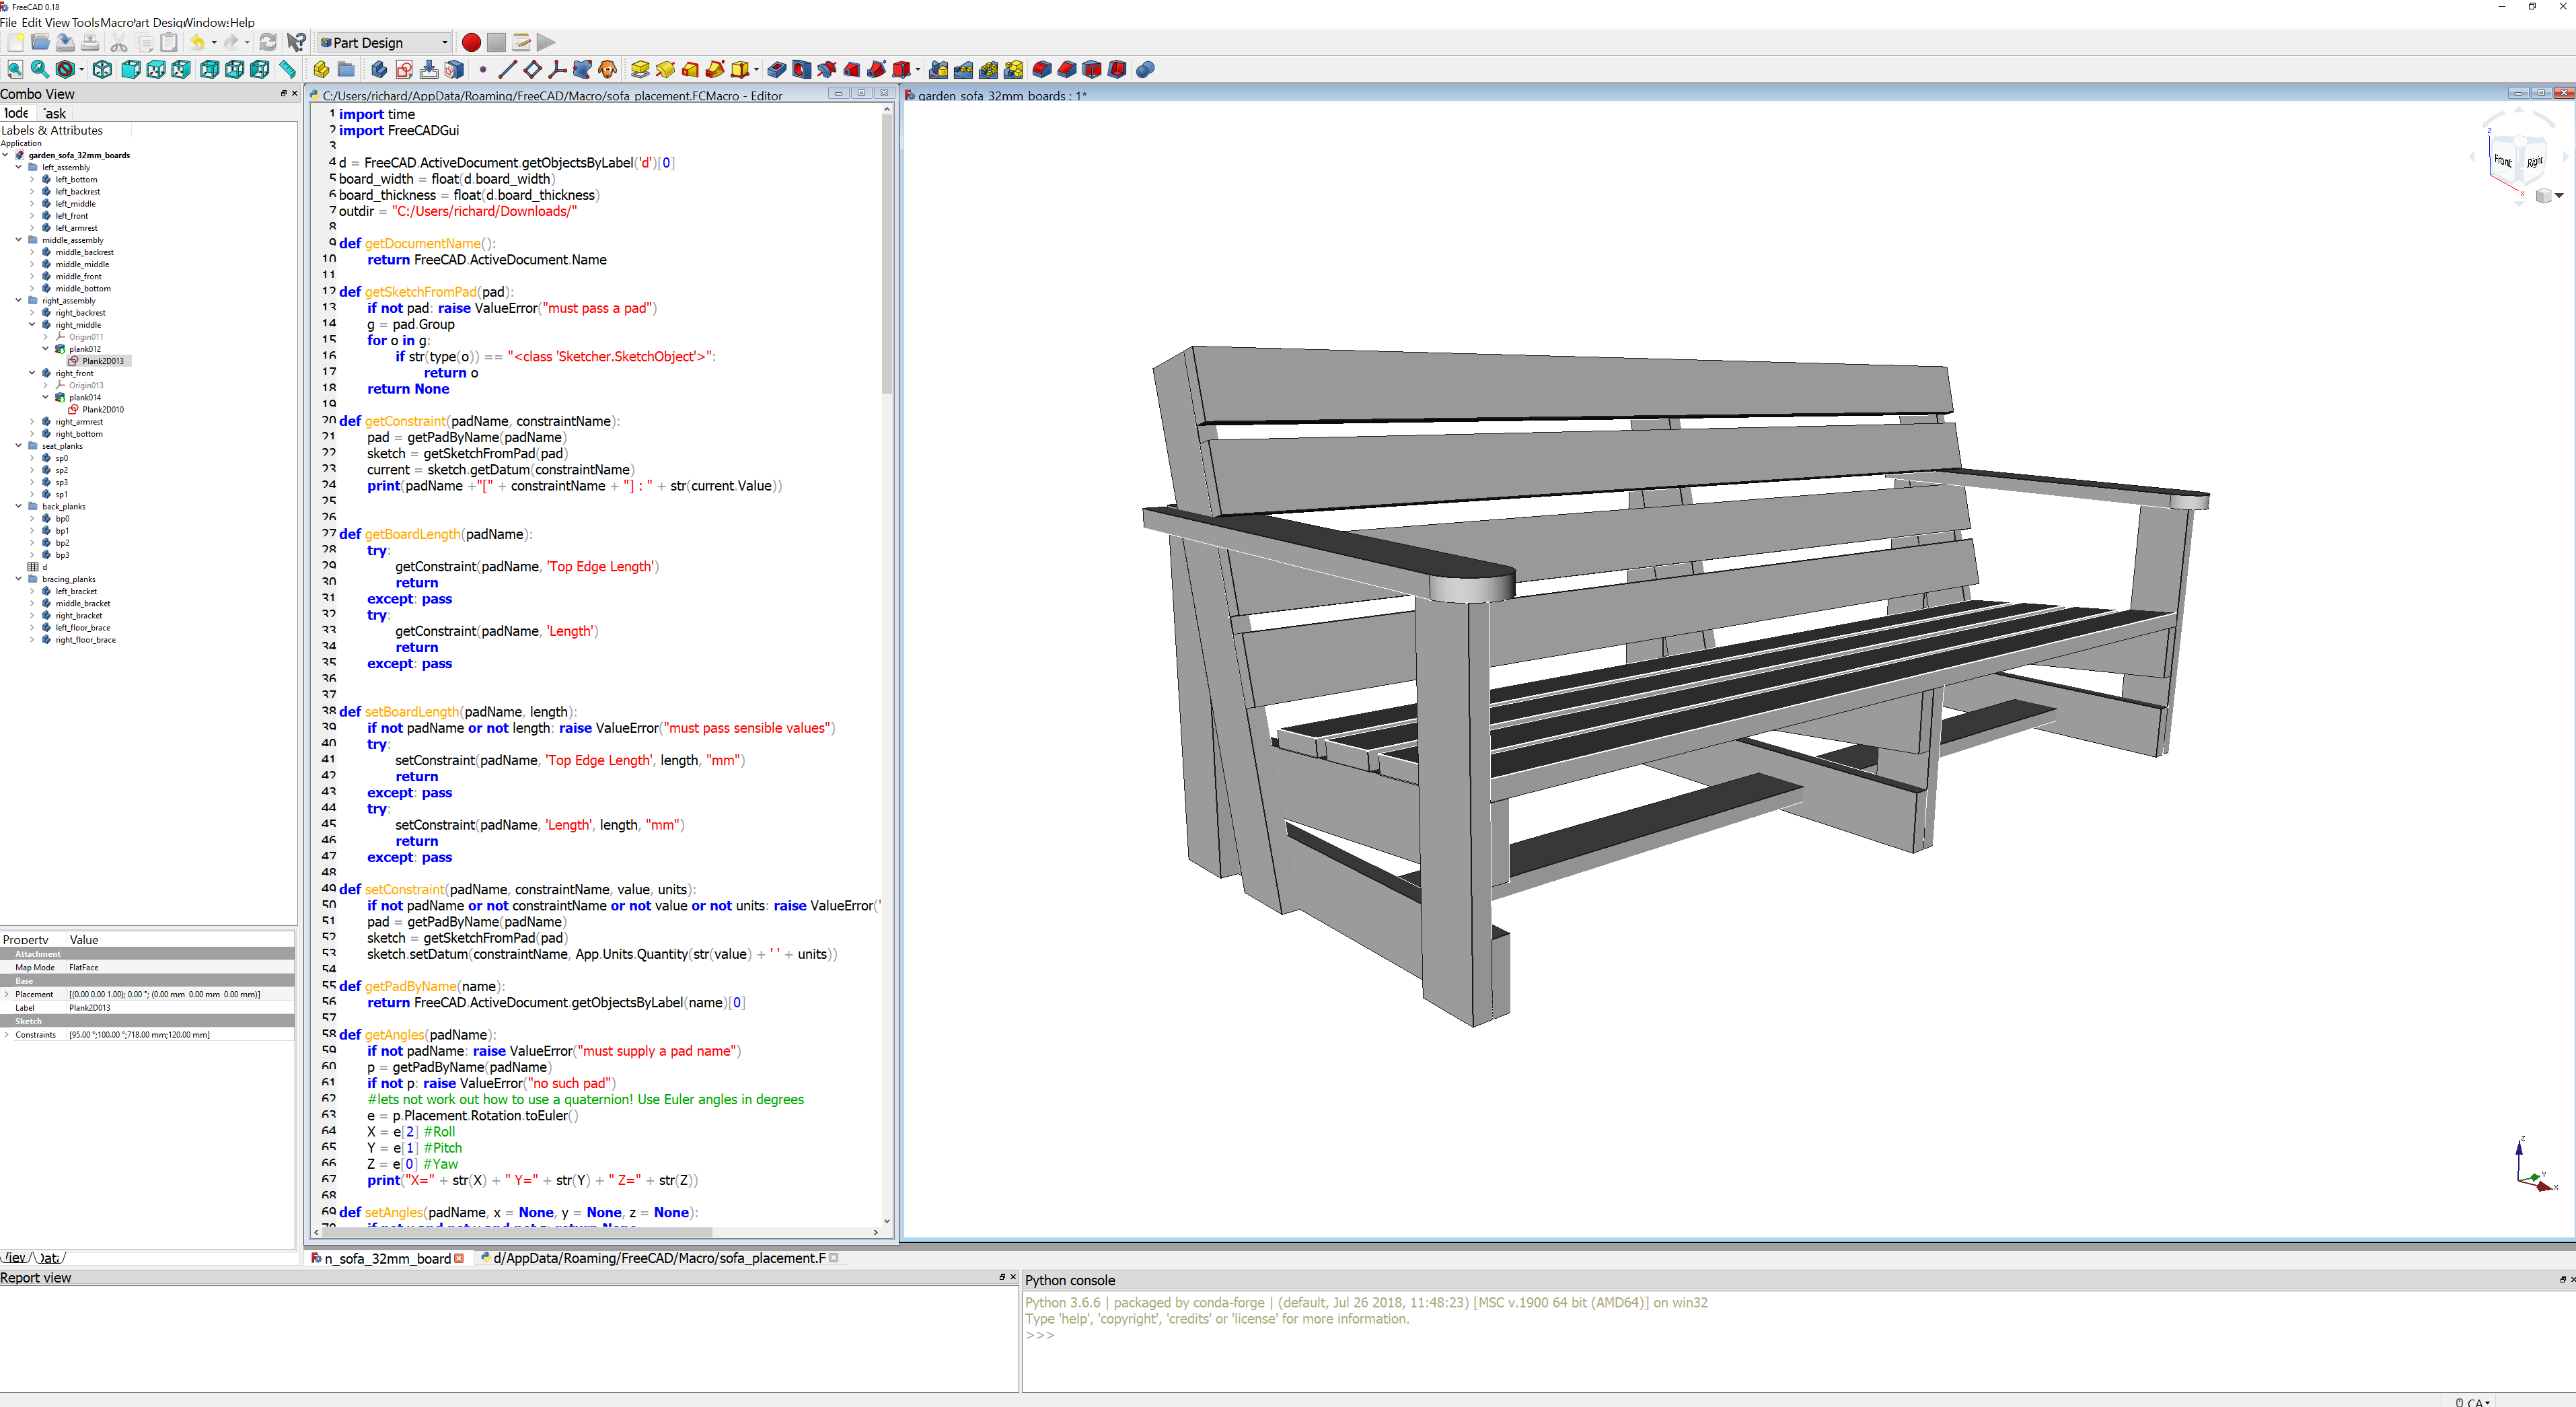Open a document with folder icon

[x=40, y=42]
